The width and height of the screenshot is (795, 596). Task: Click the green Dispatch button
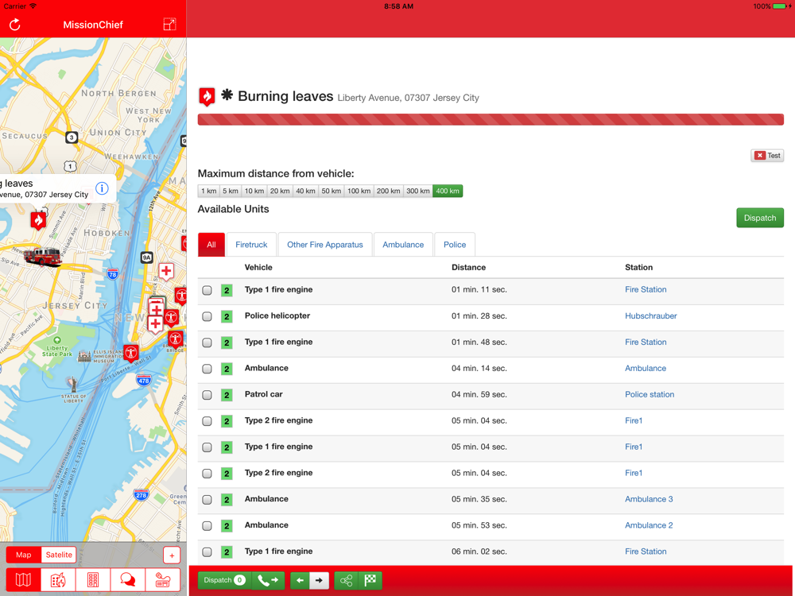[760, 218]
